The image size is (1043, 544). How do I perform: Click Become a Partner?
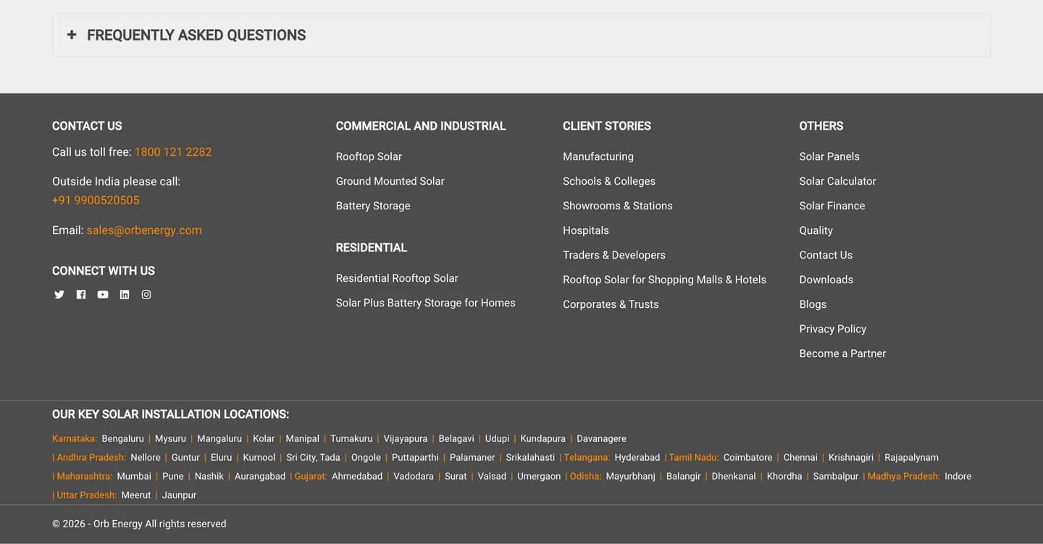pyautogui.click(x=843, y=353)
